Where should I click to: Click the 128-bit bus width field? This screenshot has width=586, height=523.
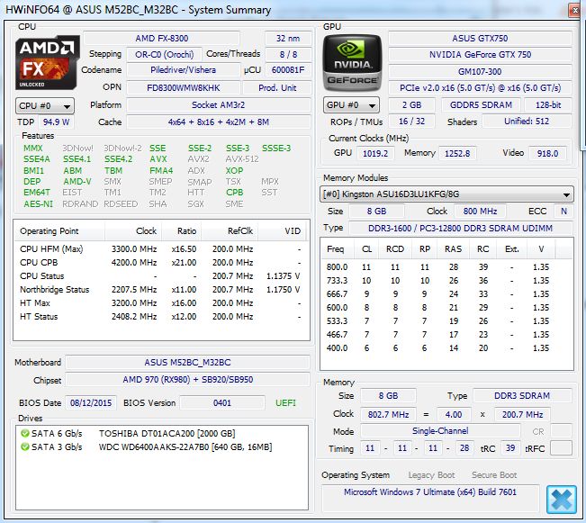point(548,105)
